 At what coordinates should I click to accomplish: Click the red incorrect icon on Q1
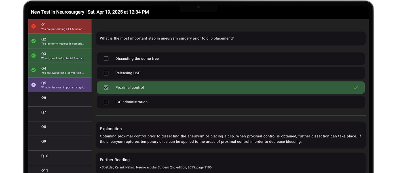coord(33,27)
